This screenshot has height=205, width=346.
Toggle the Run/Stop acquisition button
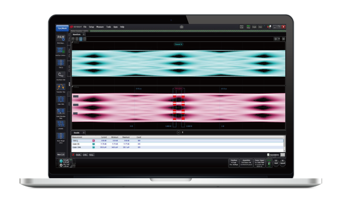click(248, 27)
